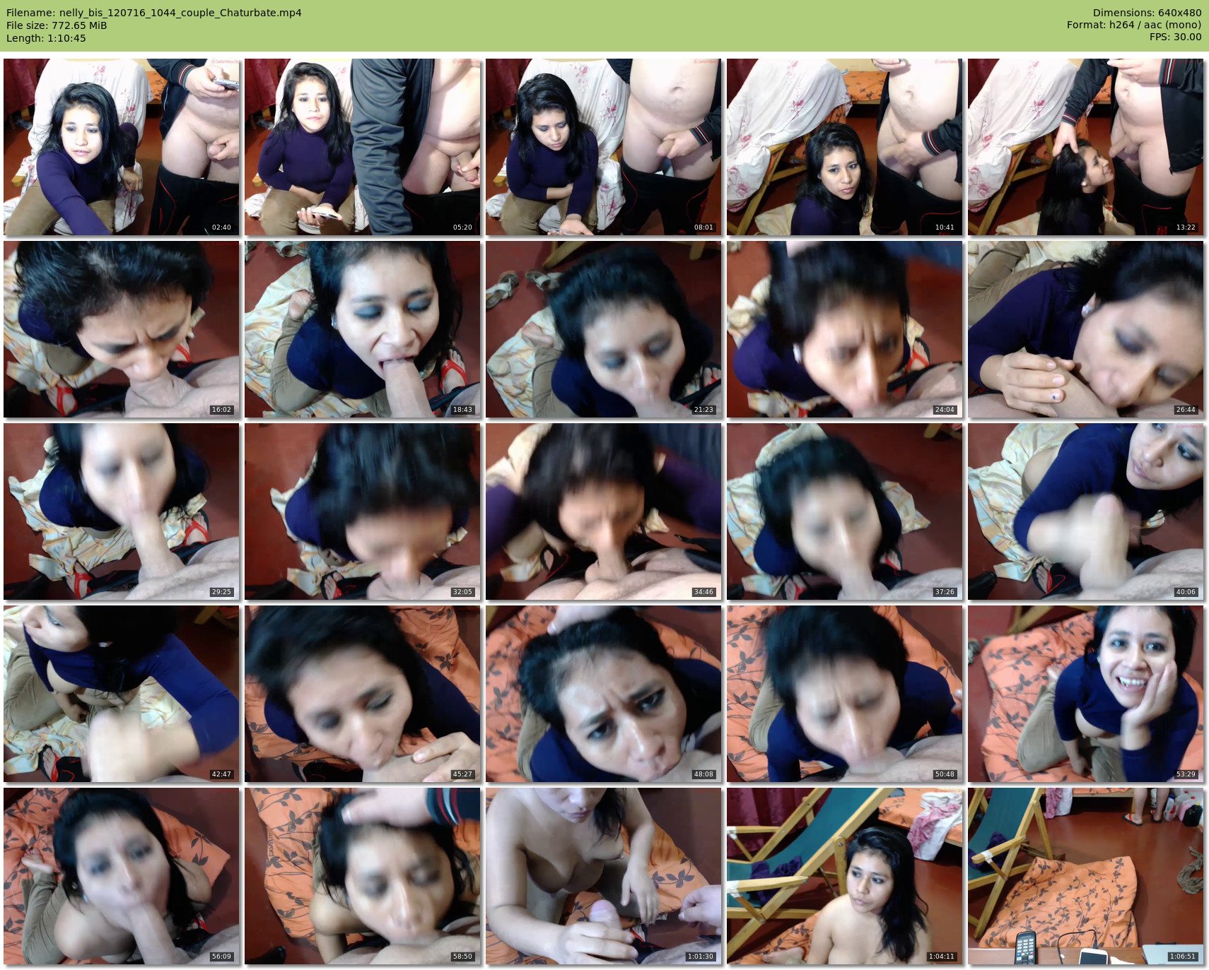Click the thumbnail timestamped 02:40
The width and height of the screenshot is (1209, 970).
tap(122, 147)
